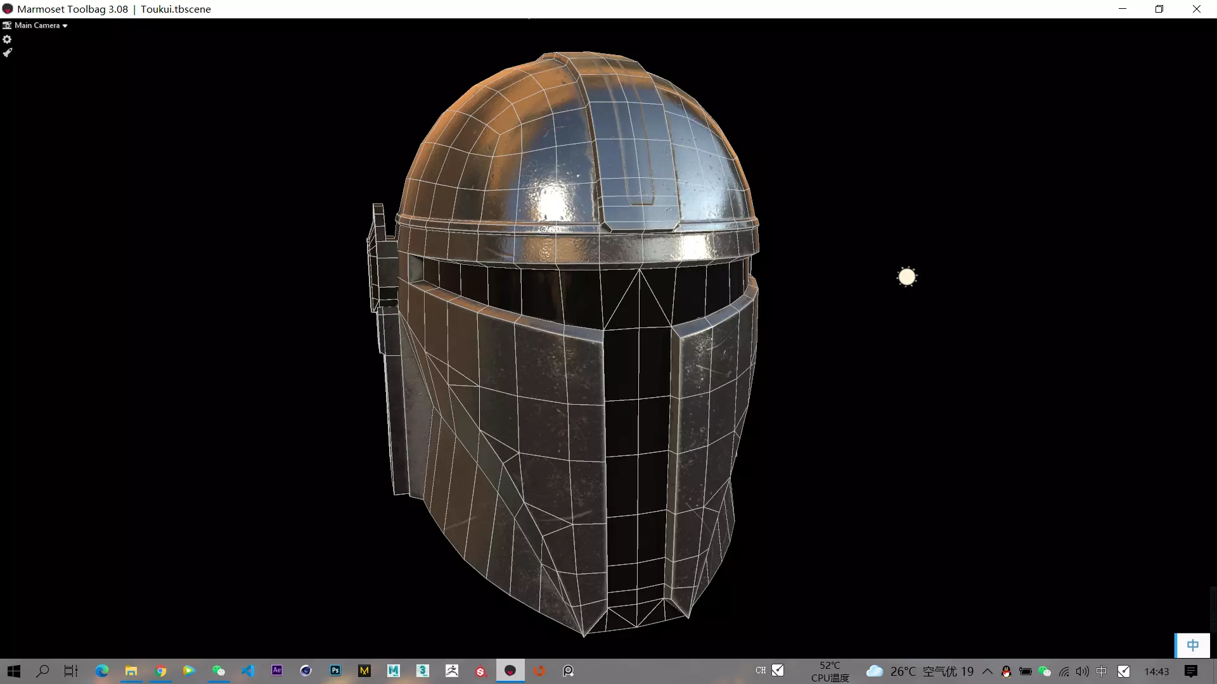The image size is (1217, 684).
Task: Launch ZBrush from taskbar
Action: (x=452, y=671)
